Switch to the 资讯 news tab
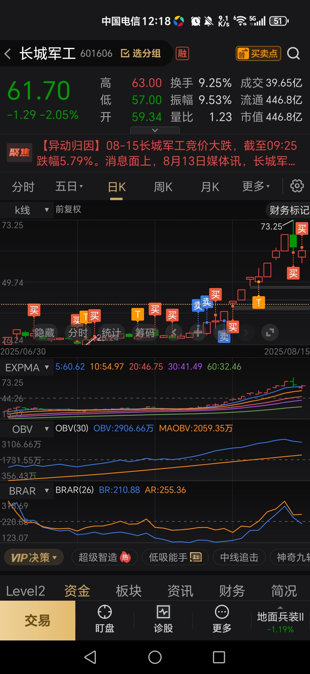This screenshot has width=310, height=674. (180, 591)
